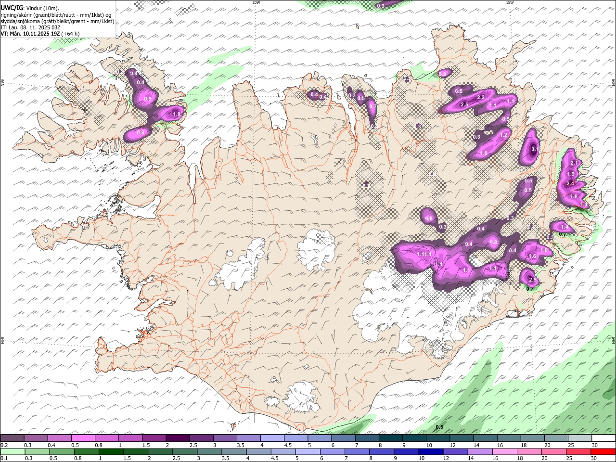Select the deep blue rain swatch between 10 and 12
This screenshot has width=616, height=462.
431,452
